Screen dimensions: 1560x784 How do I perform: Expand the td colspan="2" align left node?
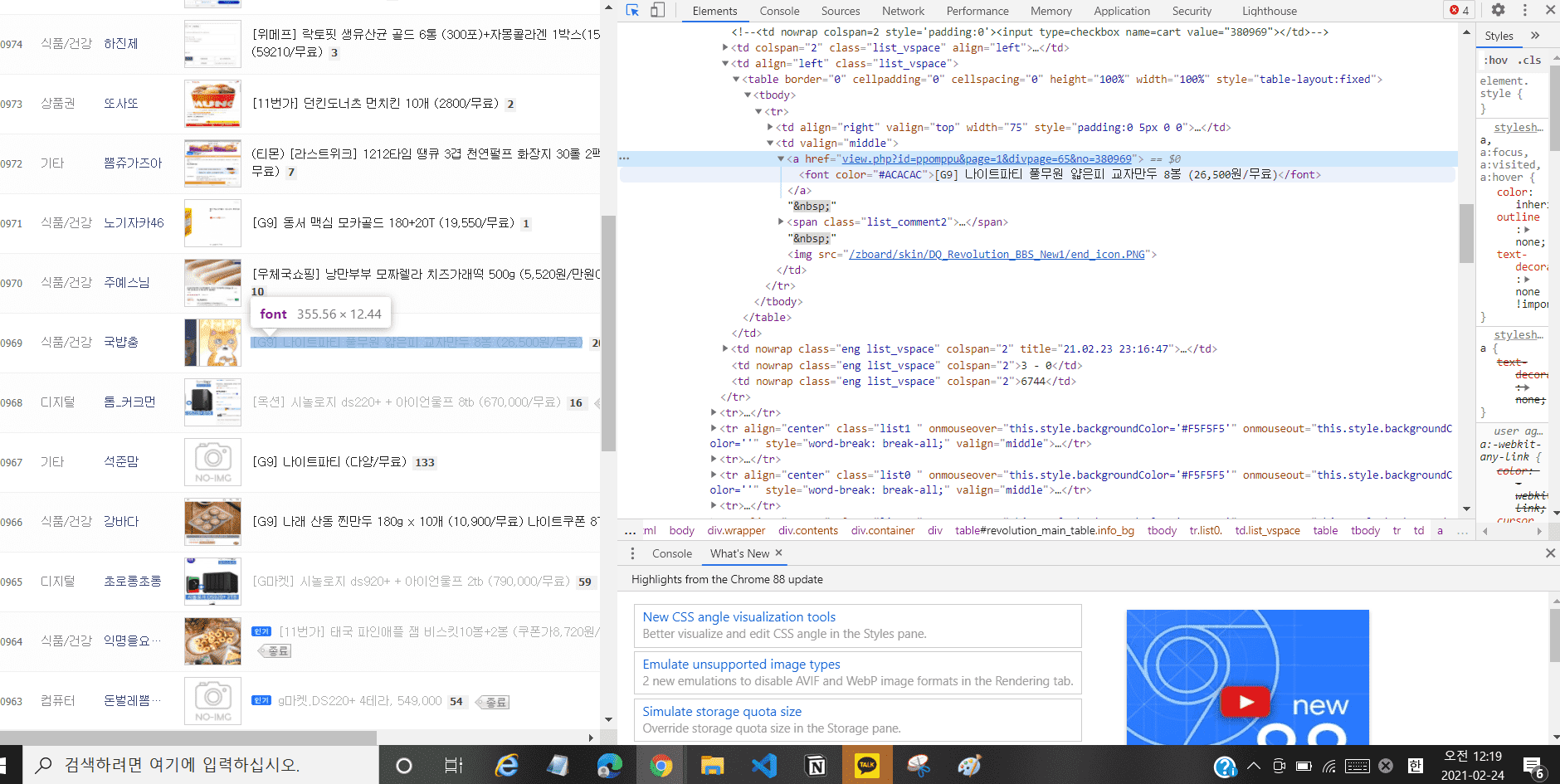[726, 48]
